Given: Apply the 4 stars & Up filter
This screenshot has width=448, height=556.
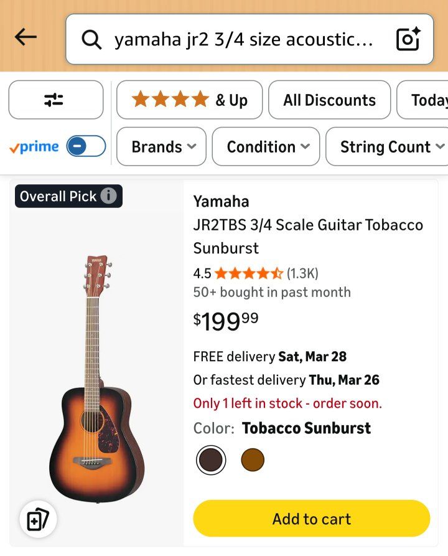Looking at the screenshot, I should [189, 100].
